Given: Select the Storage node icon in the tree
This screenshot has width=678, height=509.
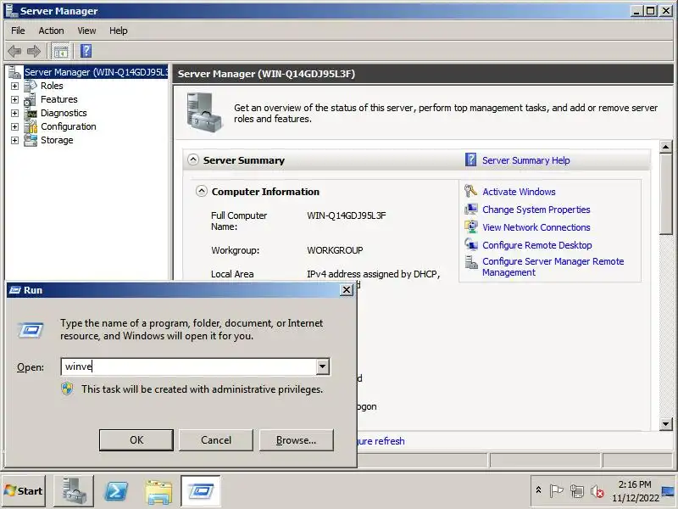Looking at the screenshot, I should point(31,140).
